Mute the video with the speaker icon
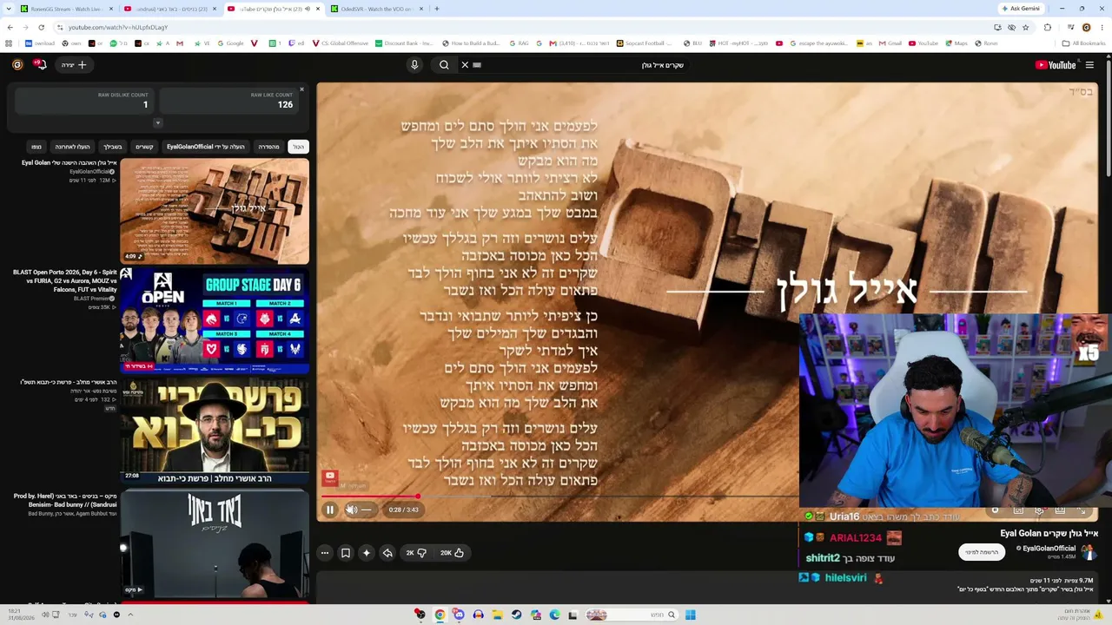Viewport: 1112px width, 625px height. tap(351, 510)
